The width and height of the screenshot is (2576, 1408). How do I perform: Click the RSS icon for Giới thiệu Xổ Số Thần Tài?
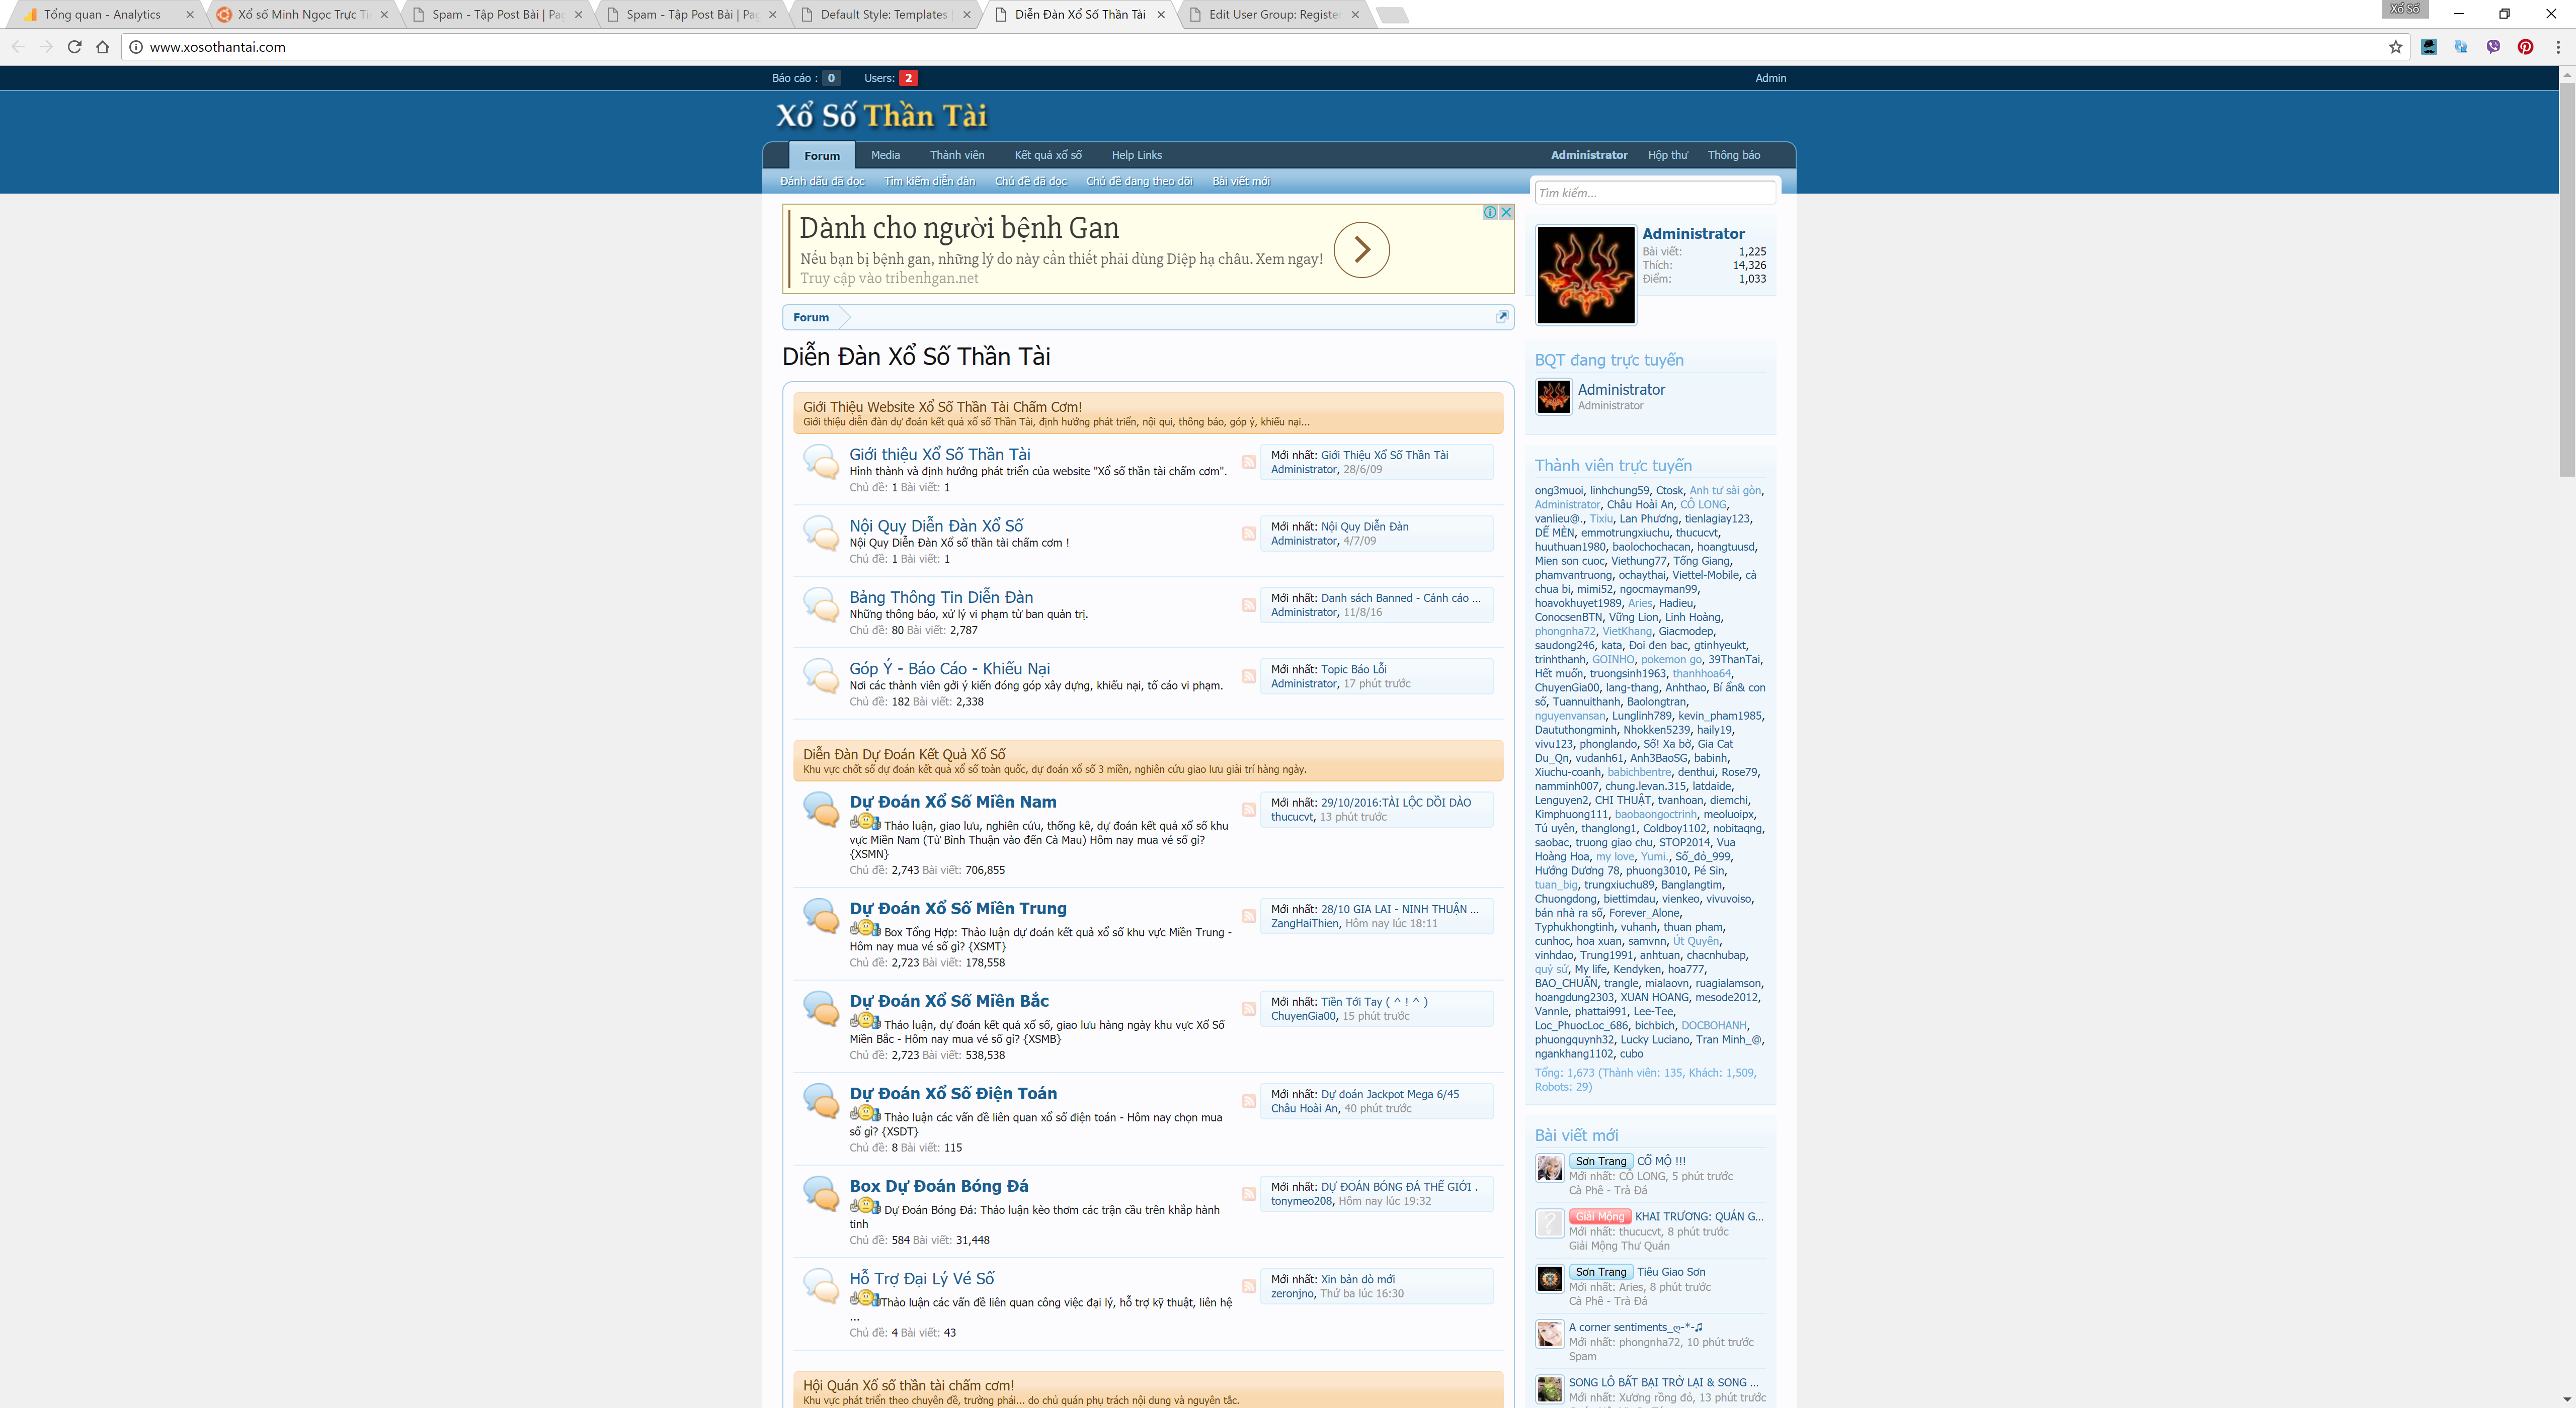pos(1249,463)
